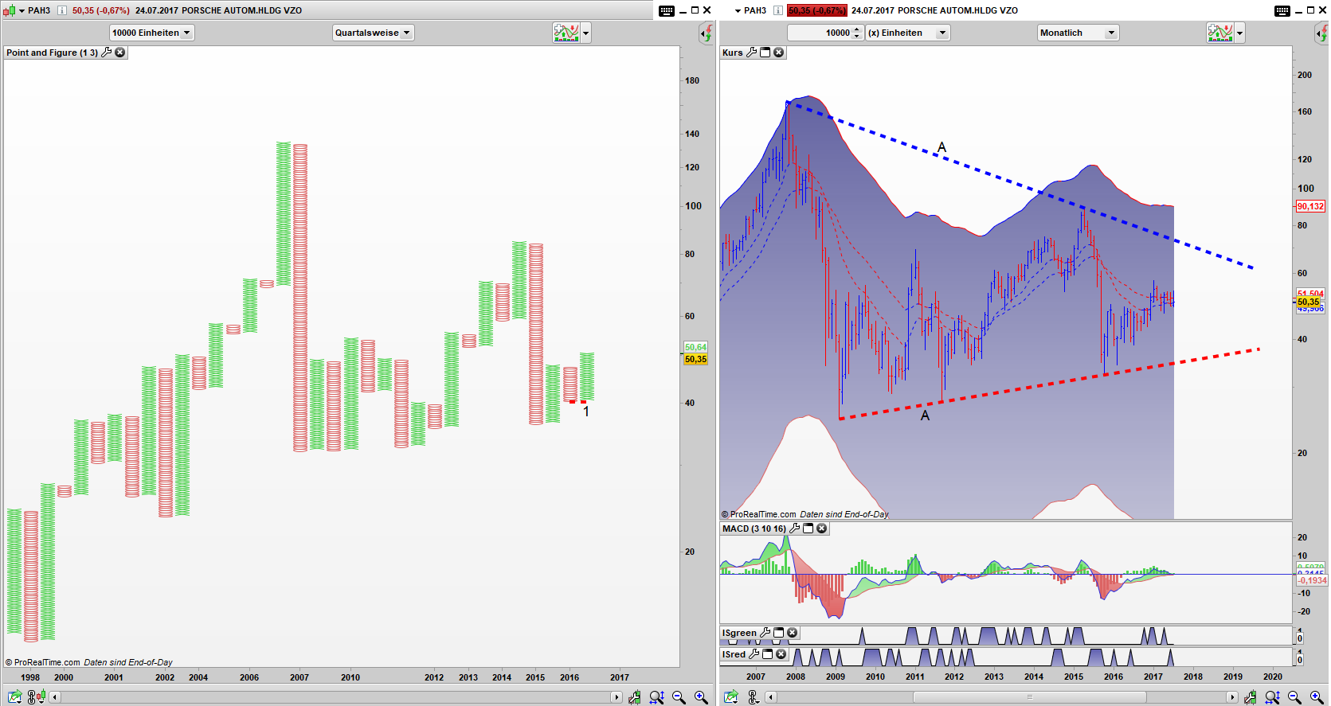1331x706 pixels.
Task: Remove the MACD indicator panel
Action: pyautogui.click(x=822, y=529)
